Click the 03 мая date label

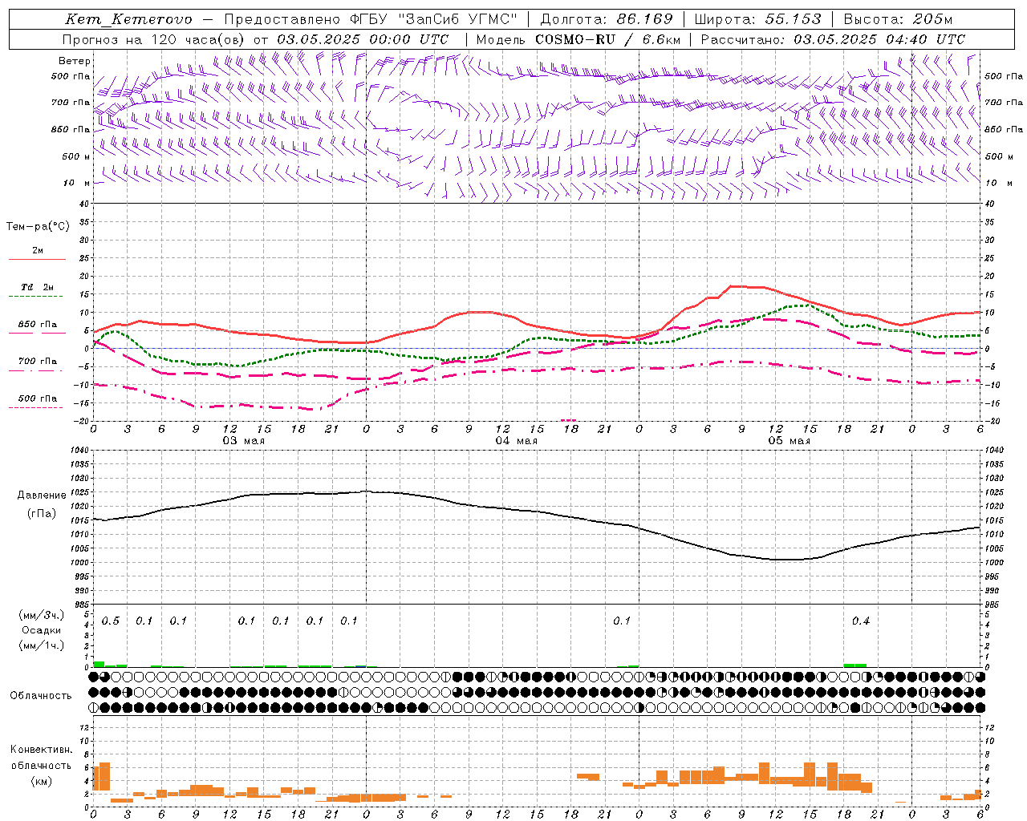coord(243,441)
